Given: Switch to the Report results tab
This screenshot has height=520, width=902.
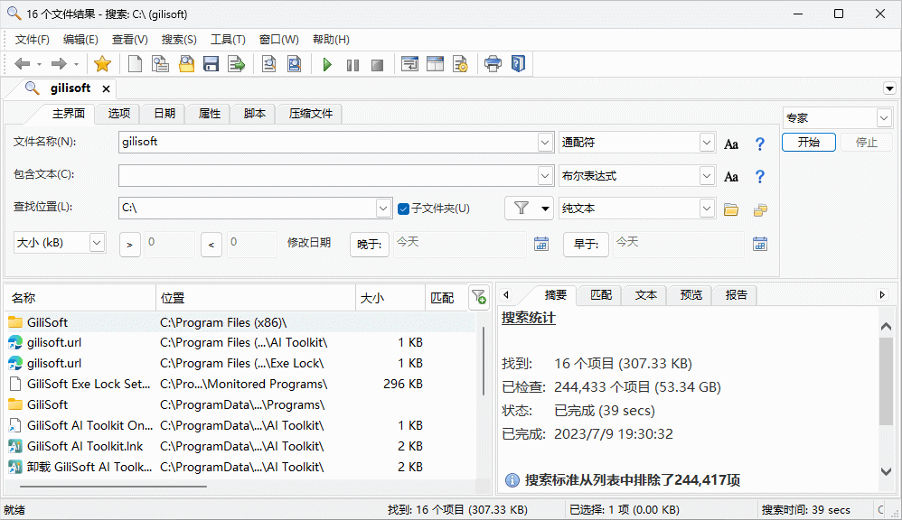Looking at the screenshot, I should click(x=737, y=295).
